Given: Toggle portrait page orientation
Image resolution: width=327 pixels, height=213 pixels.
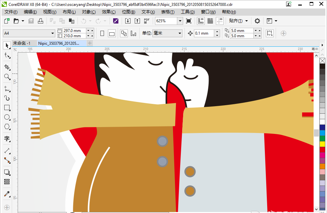Looking at the screenshot, I should 102,33.
